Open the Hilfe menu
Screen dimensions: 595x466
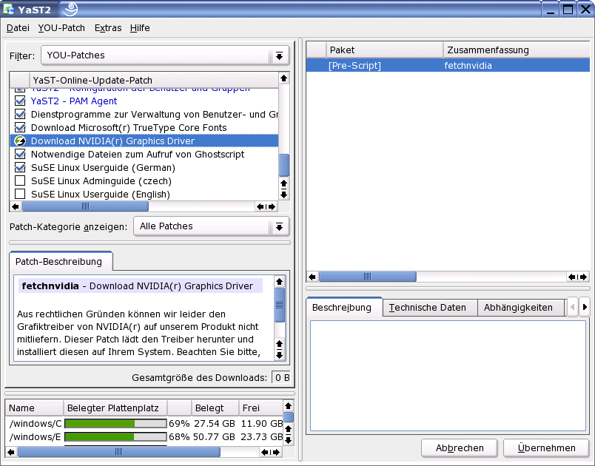[x=140, y=28]
